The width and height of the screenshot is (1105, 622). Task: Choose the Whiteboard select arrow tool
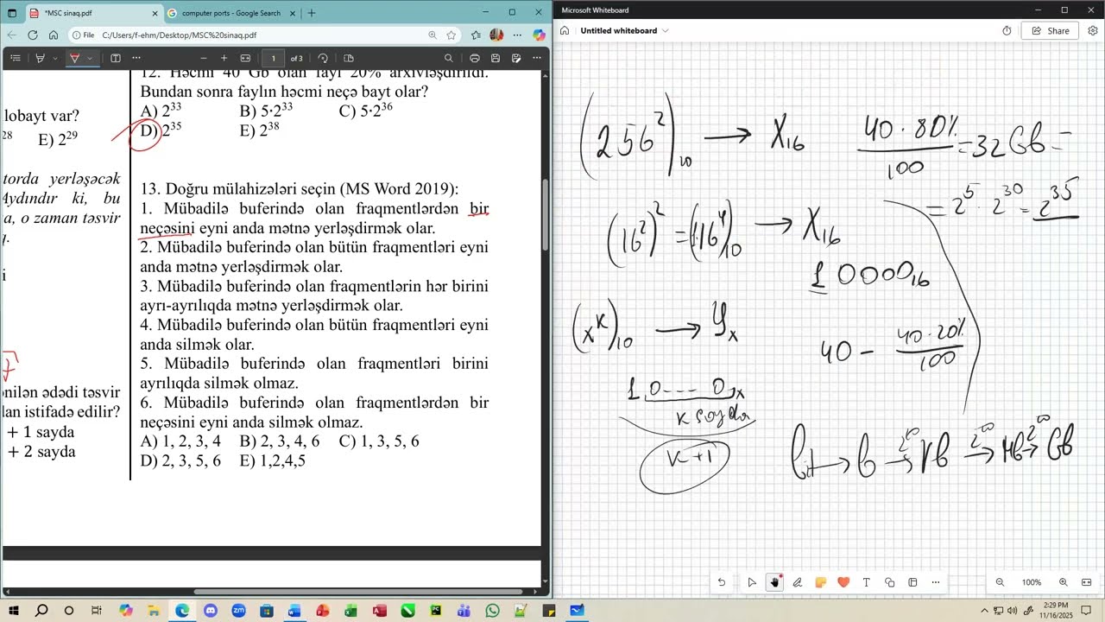click(x=752, y=582)
